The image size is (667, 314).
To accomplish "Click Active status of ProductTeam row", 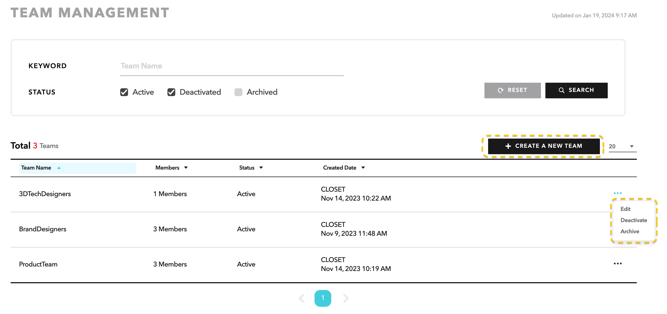I will 246,264.
